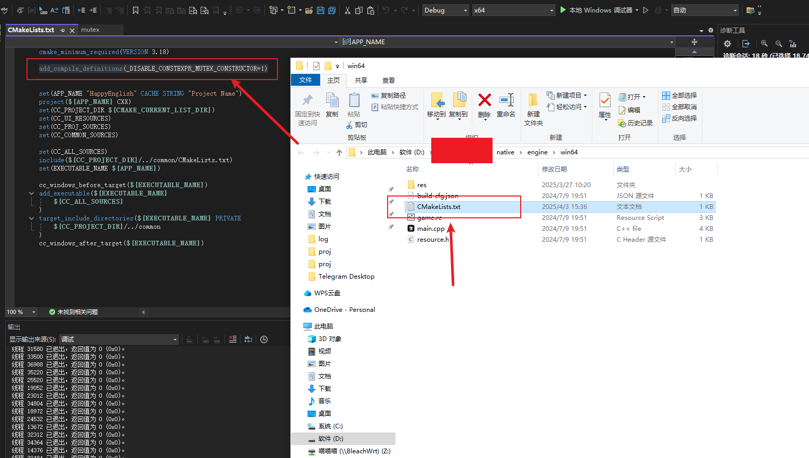Viewport: 809px width, 458px height.
Task: Increase line indent in Visual Studio toolbar
Action: click(x=93, y=10)
